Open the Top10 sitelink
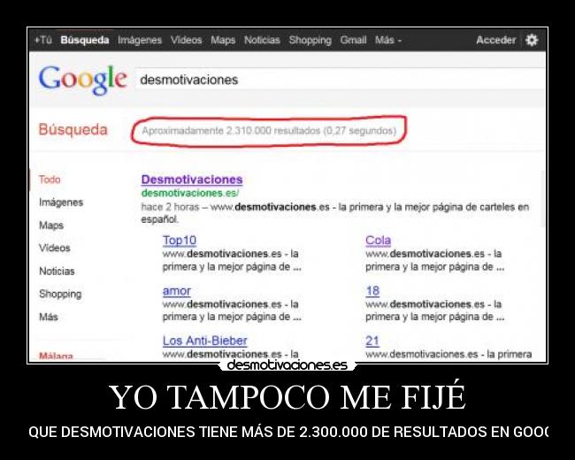 click(x=180, y=241)
